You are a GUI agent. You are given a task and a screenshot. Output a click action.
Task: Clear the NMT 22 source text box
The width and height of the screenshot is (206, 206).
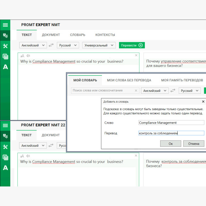pos(136,156)
